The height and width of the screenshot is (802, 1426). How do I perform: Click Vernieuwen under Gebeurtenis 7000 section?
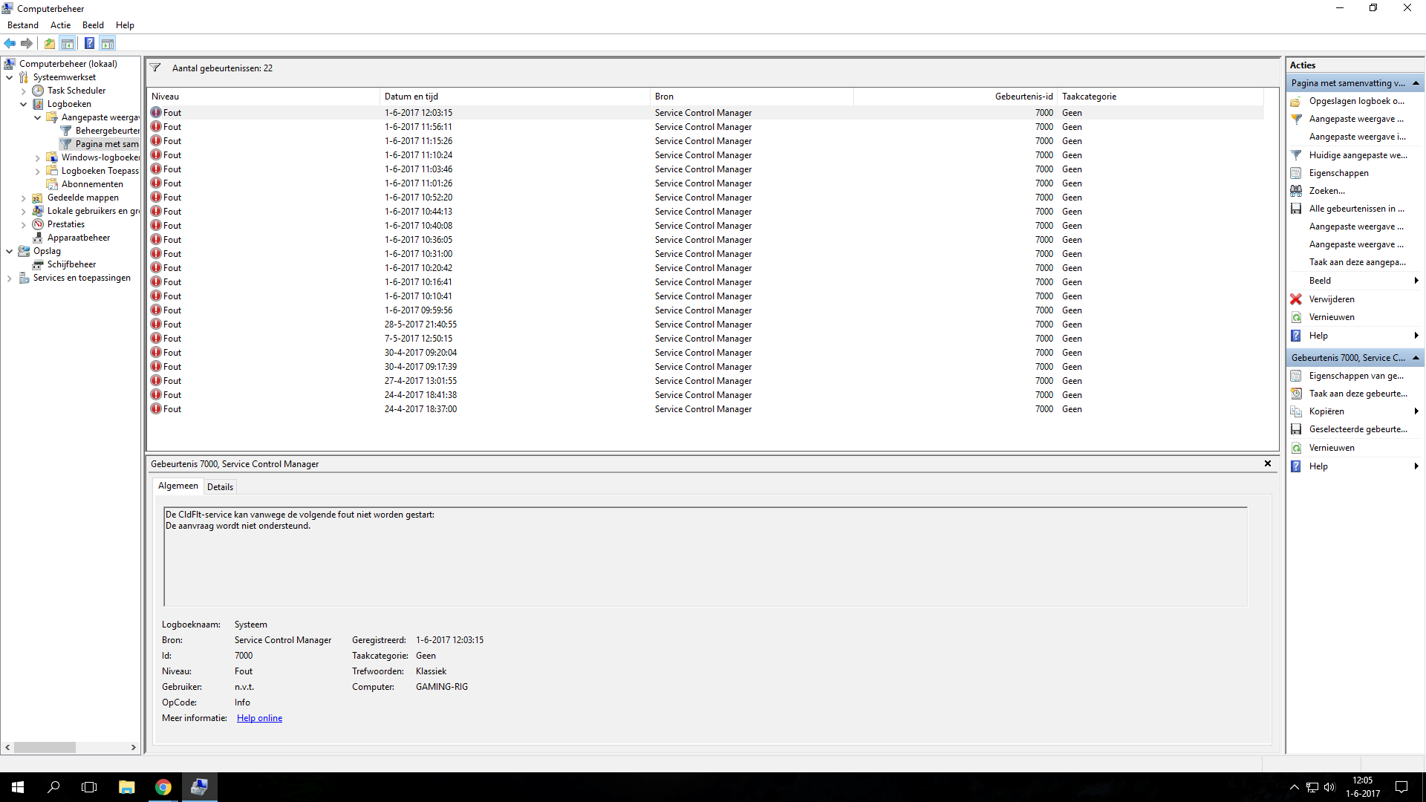click(1331, 448)
